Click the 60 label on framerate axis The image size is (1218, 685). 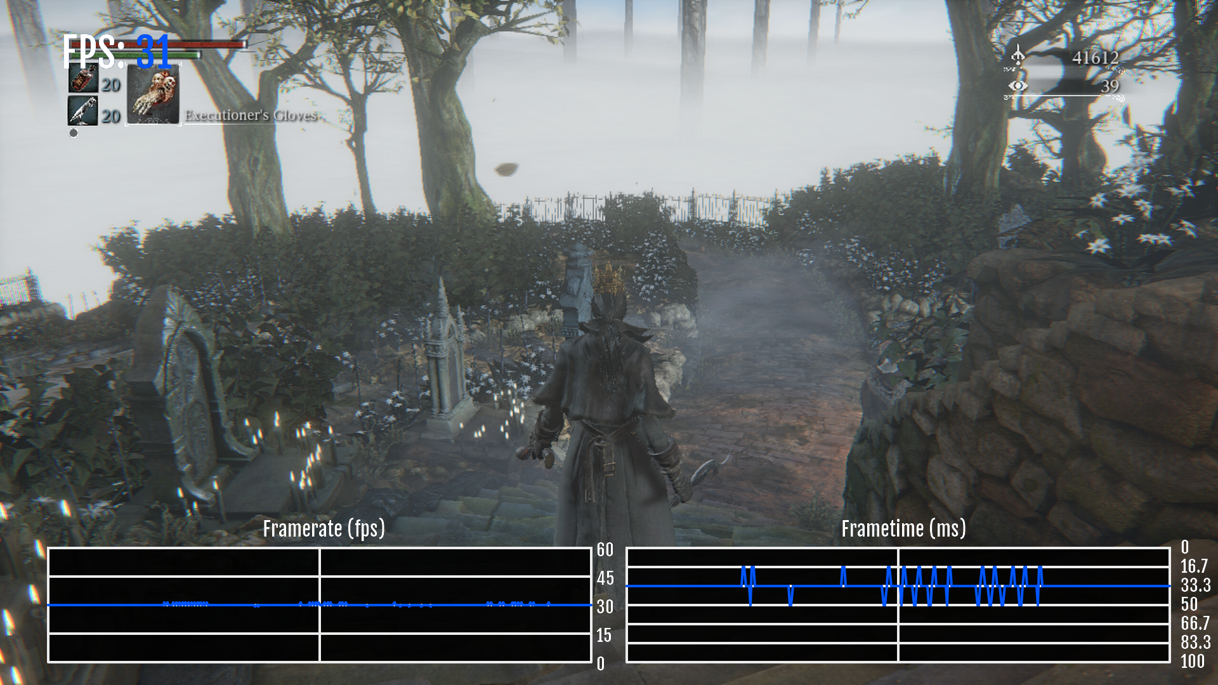pyautogui.click(x=605, y=550)
